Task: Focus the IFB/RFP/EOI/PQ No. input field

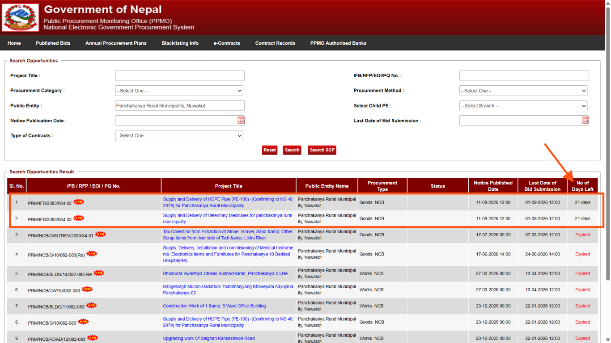Action: 524,76
